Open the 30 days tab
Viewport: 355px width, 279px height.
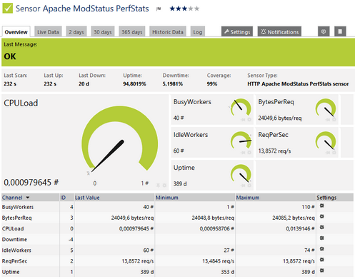103,31
